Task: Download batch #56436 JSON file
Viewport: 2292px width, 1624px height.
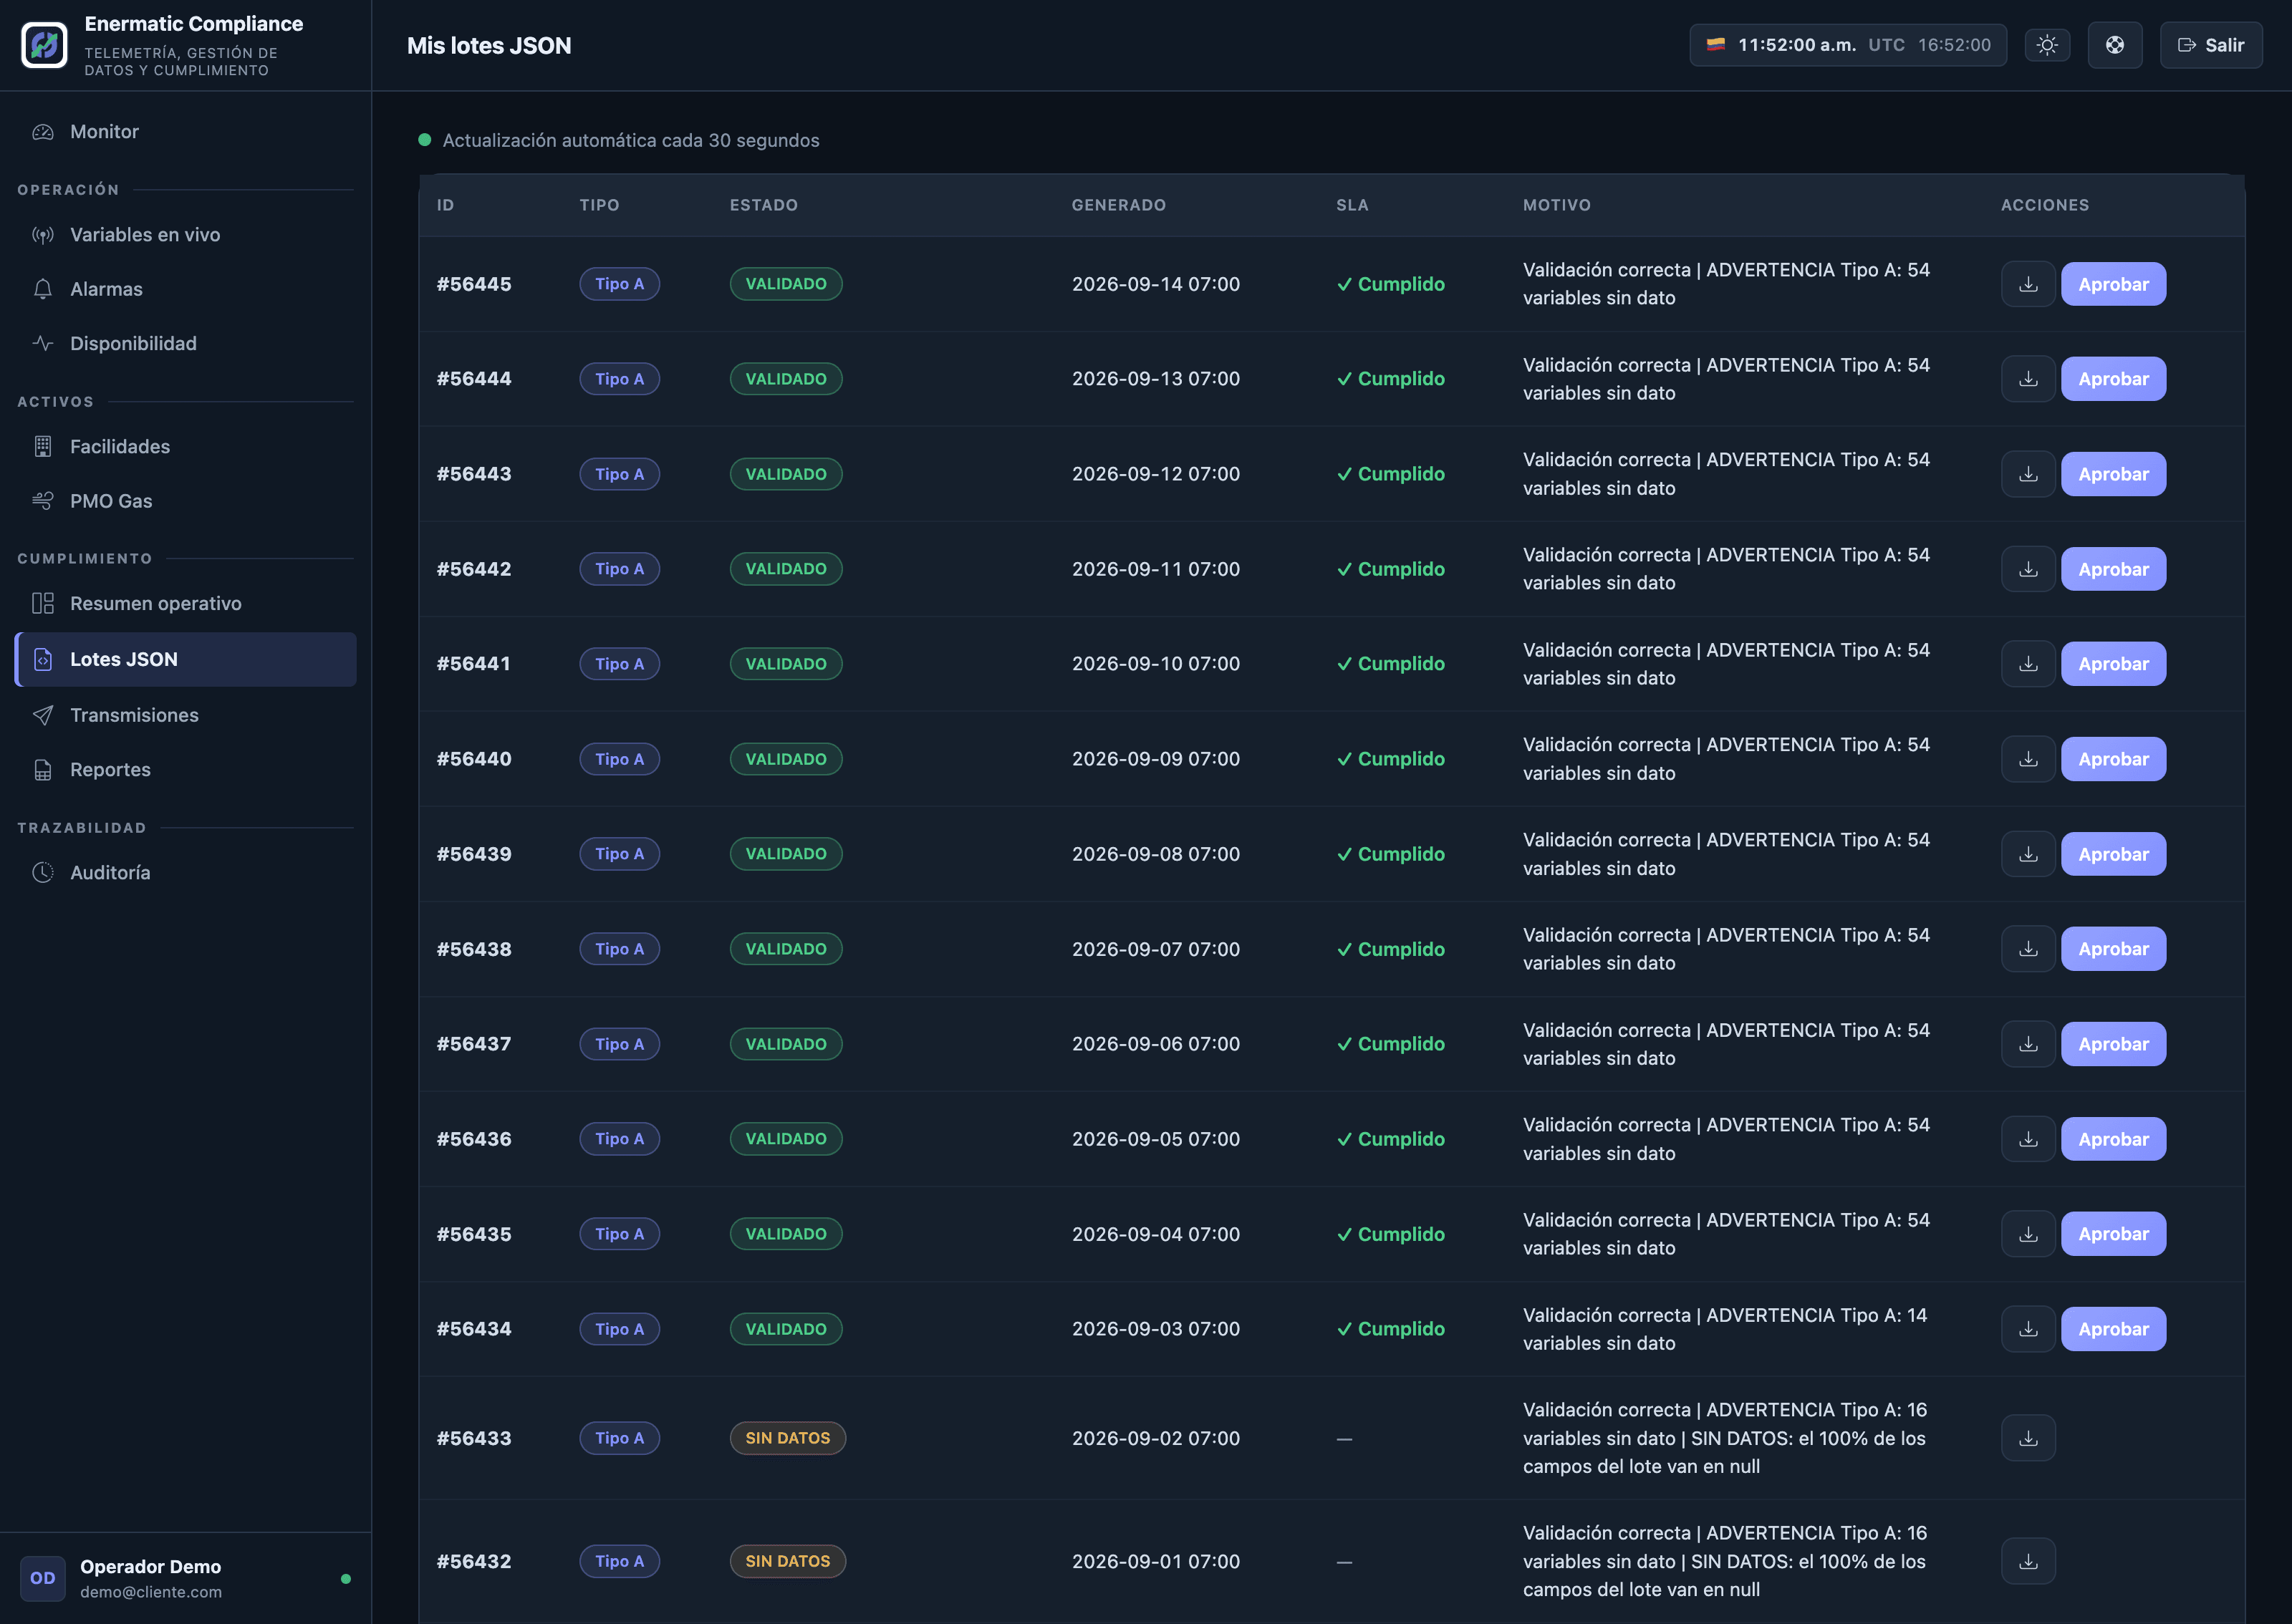Action: [2028, 1139]
